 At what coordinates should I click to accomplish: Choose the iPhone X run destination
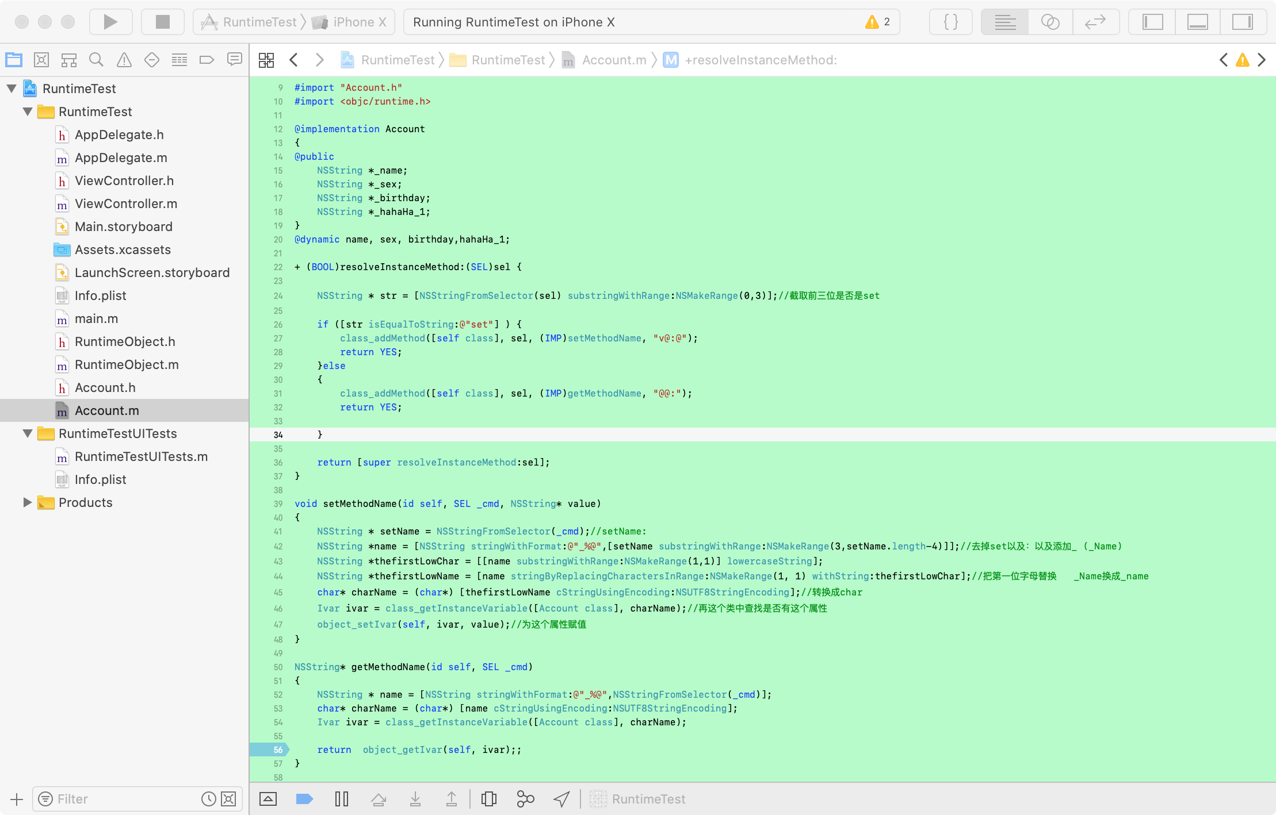pyautogui.click(x=349, y=22)
